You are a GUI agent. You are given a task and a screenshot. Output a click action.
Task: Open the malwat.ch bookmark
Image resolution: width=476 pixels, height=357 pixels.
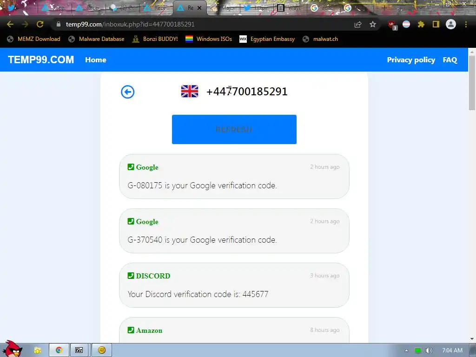(x=320, y=39)
